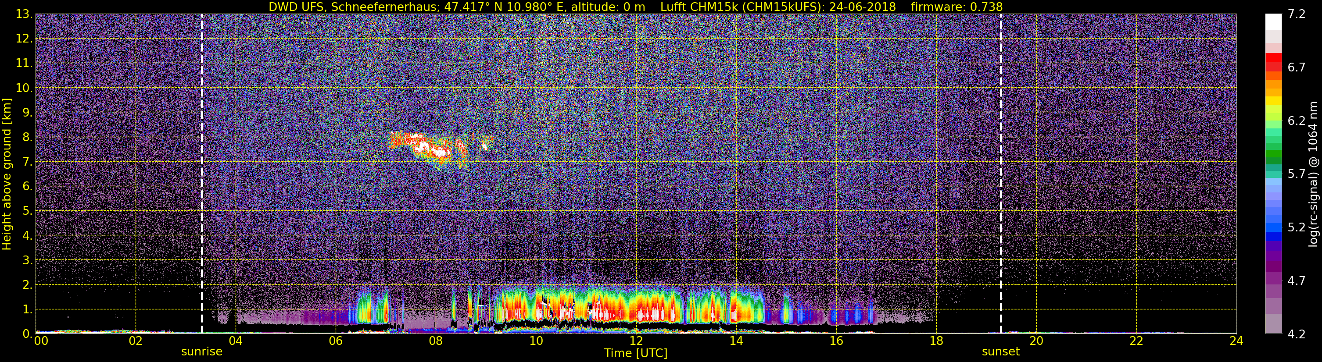Click the 'sunrise' label below the axis
Screen dimensions: 1322x362
202,352
